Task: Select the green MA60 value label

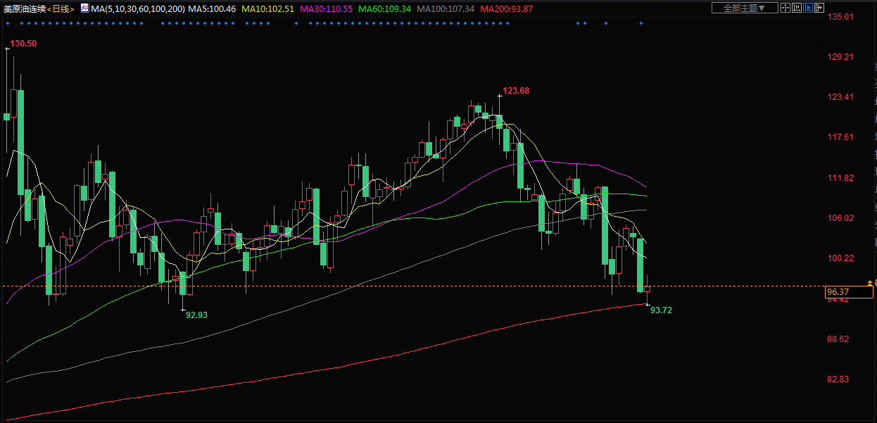Action: tap(384, 8)
